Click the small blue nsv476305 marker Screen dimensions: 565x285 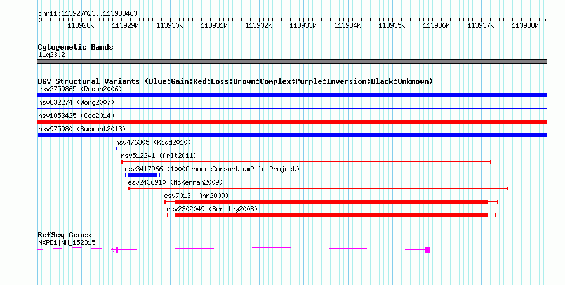pos(116,149)
